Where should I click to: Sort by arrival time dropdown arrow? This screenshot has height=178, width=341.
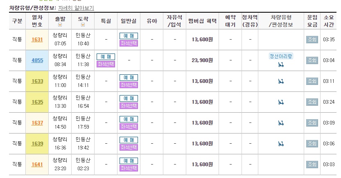(x=83, y=25)
